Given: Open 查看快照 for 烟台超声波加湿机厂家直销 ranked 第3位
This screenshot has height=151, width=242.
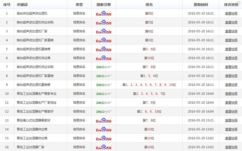Looking at the screenshot, I should click(231, 40).
